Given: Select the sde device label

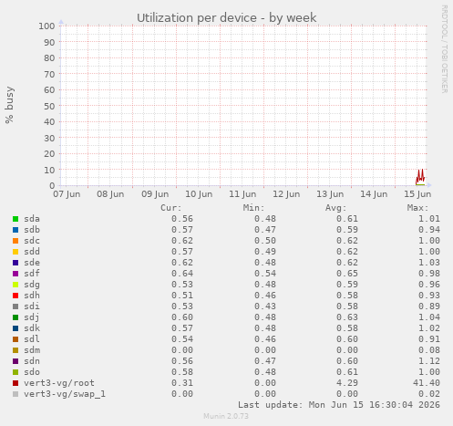Looking at the screenshot, I should click(32, 263).
